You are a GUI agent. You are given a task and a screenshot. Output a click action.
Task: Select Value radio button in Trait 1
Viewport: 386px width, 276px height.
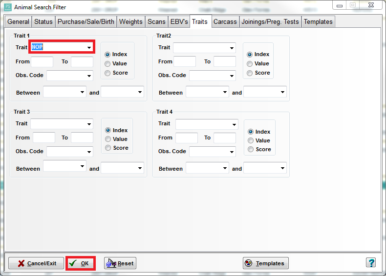[x=107, y=63]
